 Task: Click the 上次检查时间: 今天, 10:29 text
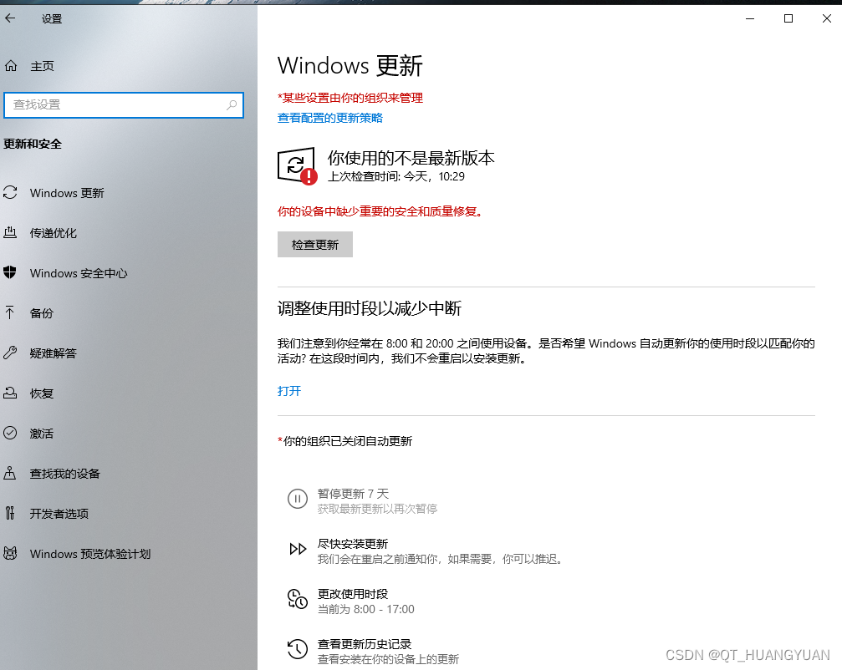pos(396,176)
